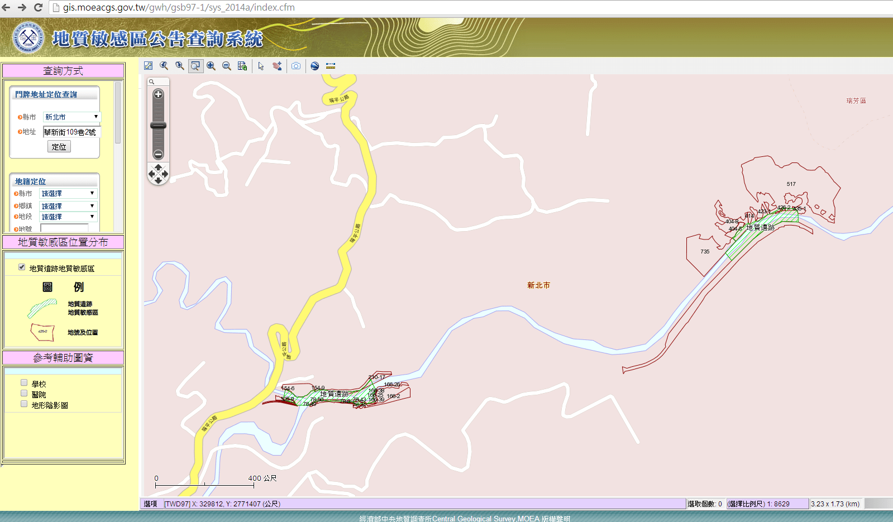Click the 地址 address input field

coord(71,132)
